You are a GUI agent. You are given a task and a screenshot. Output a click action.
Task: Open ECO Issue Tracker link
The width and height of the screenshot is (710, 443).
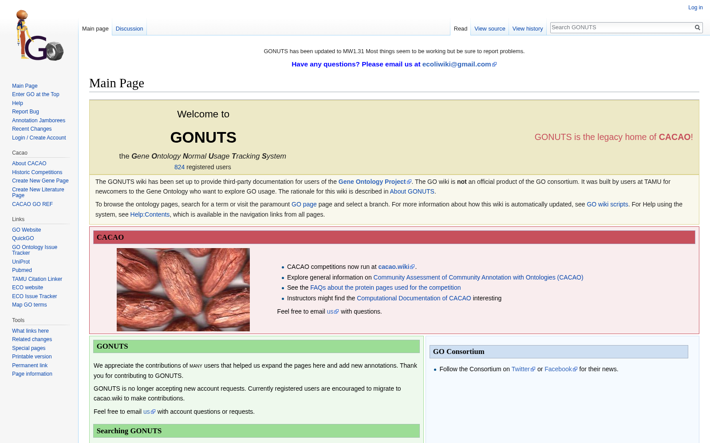pos(34,296)
